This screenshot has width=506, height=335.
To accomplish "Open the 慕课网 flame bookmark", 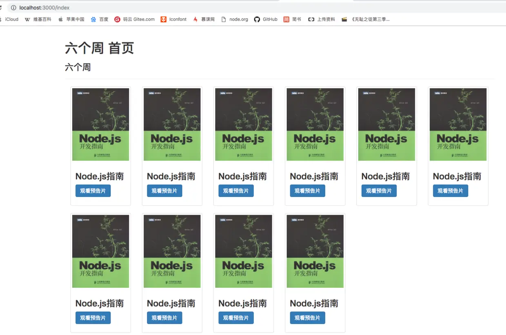I will tap(204, 19).
